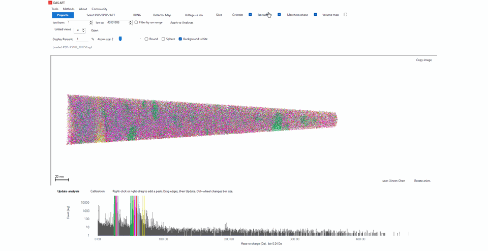Enable Filter by ion range checkbox
Image resolution: width=488 pixels, height=251 pixels.
[136, 22]
